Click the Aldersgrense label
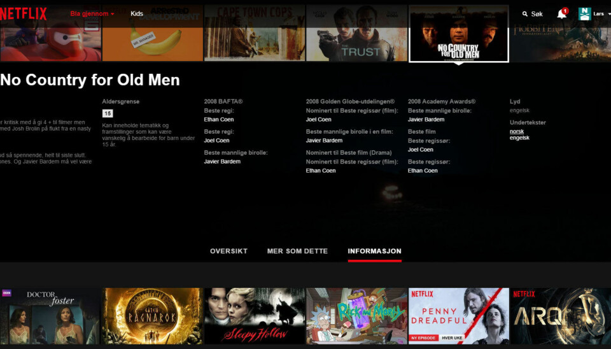Screen dimensions: 611x349 click(x=121, y=101)
